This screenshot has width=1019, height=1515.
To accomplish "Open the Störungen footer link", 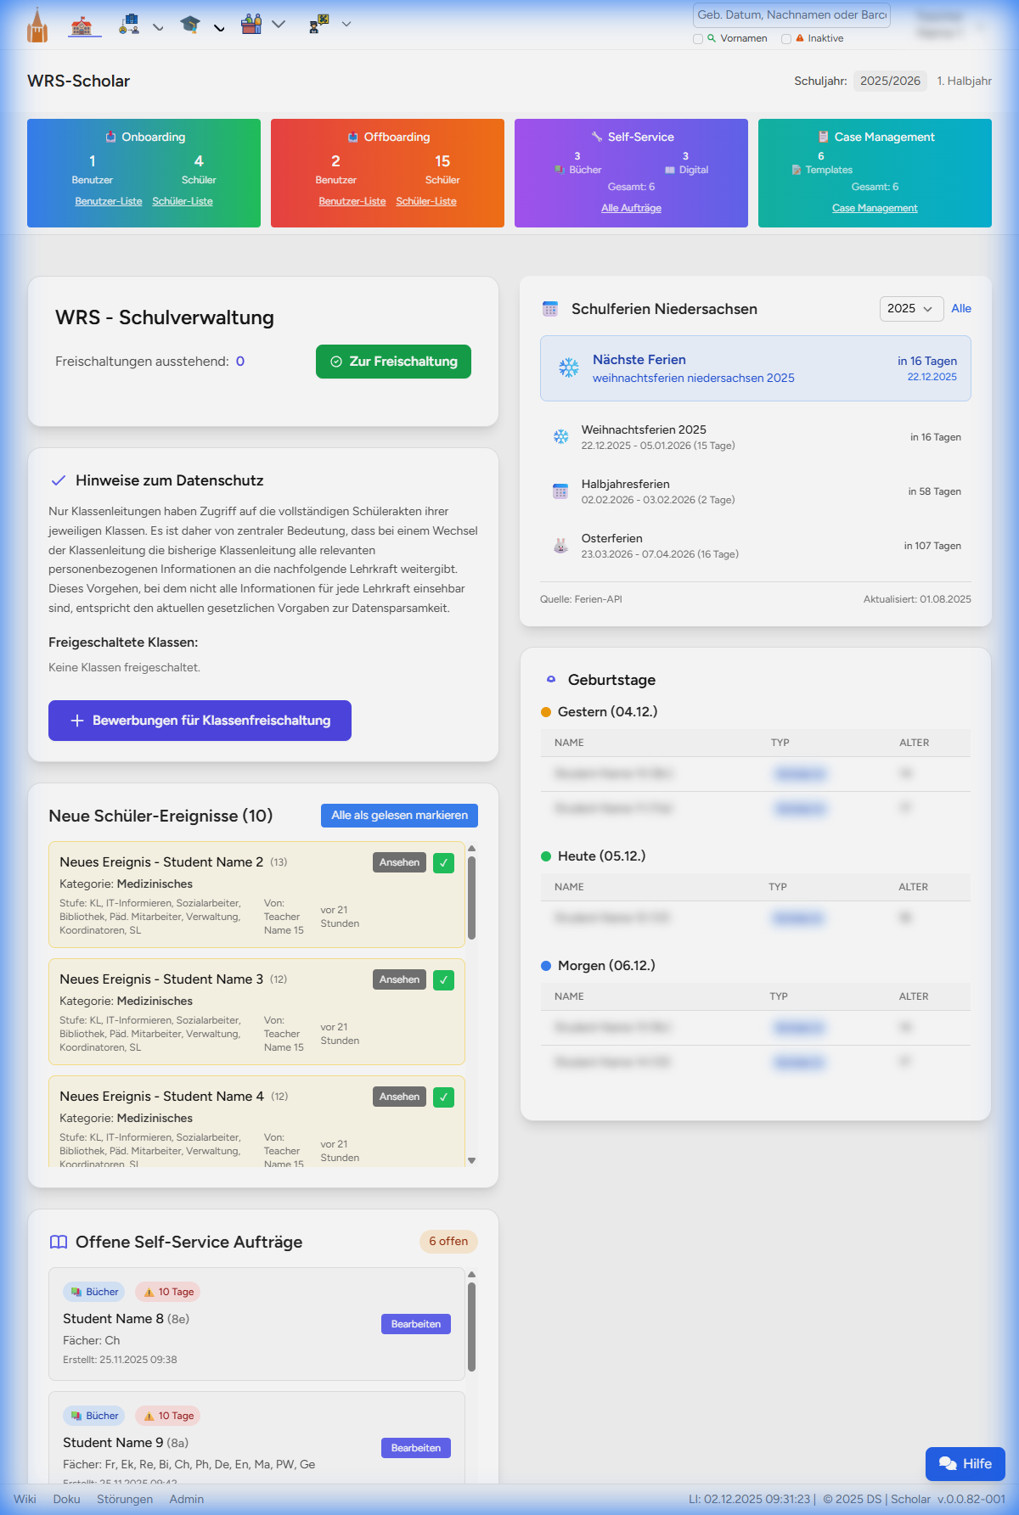I will (125, 1499).
